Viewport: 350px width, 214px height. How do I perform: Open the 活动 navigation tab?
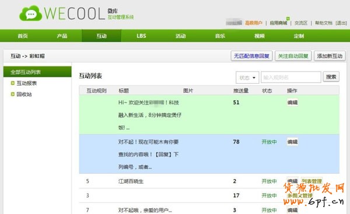181,36
